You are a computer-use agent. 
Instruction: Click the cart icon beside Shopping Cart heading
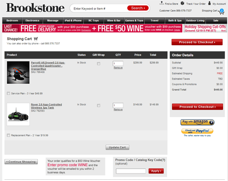(x=36, y=39)
